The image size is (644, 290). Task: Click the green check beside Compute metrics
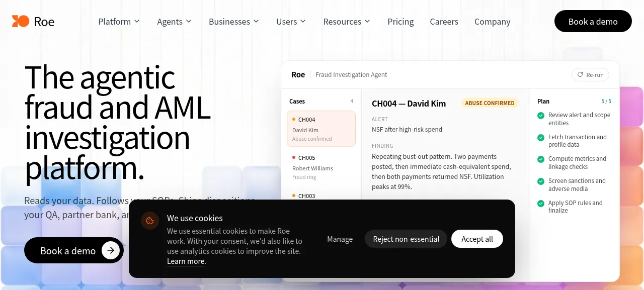click(x=541, y=159)
